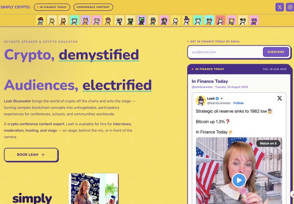Open the @leahbluewater handle under the In Finance Today heading
294x204 pixels.
click(x=202, y=87)
